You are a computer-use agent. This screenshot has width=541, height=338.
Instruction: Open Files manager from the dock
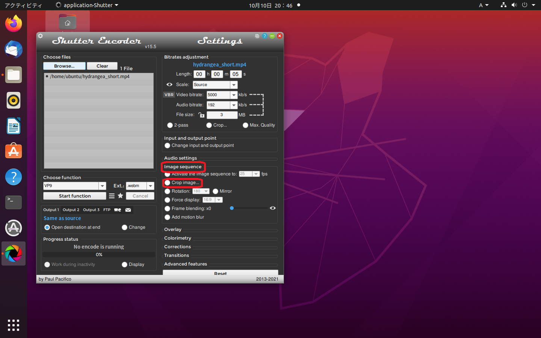click(14, 75)
